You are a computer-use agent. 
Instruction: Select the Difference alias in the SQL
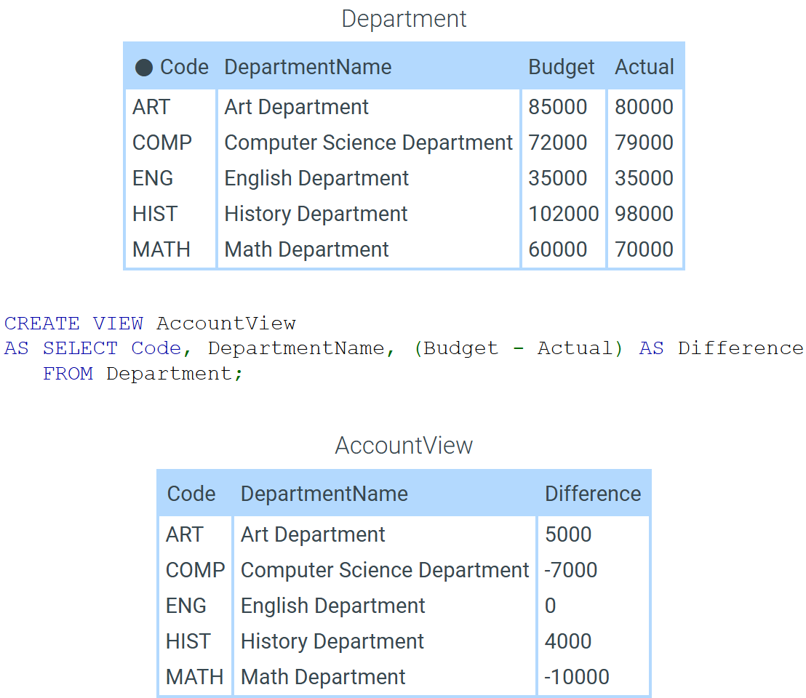point(741,348)
